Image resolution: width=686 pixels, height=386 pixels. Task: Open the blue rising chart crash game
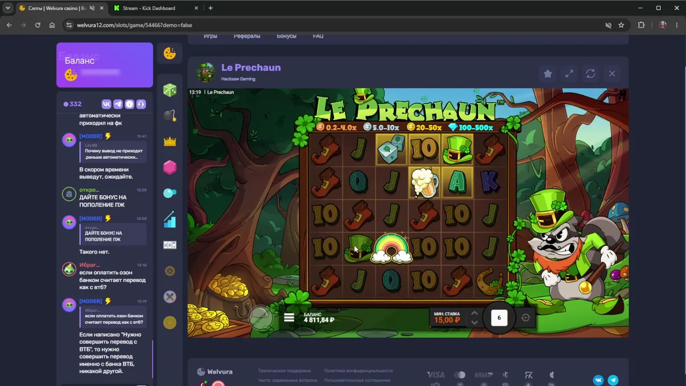click(x=170, y=219)
